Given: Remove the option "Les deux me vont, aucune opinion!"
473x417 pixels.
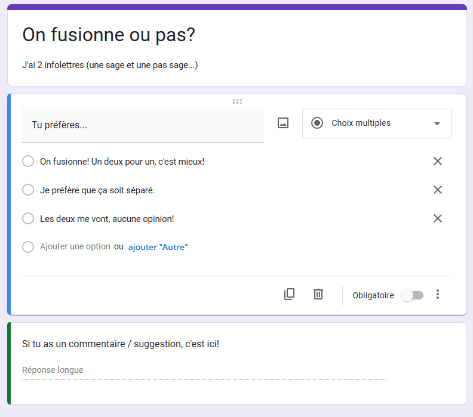Looking at the screenshot, I should click(438, 218).
